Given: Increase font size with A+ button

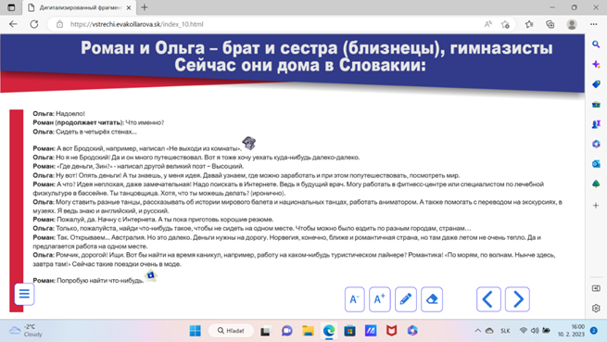Looking at the screenshot, I should click(379, 299).
